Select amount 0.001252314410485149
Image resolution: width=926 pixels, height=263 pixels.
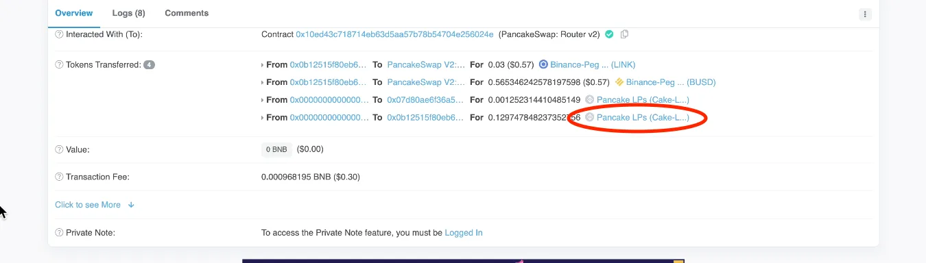coord(534,100)
